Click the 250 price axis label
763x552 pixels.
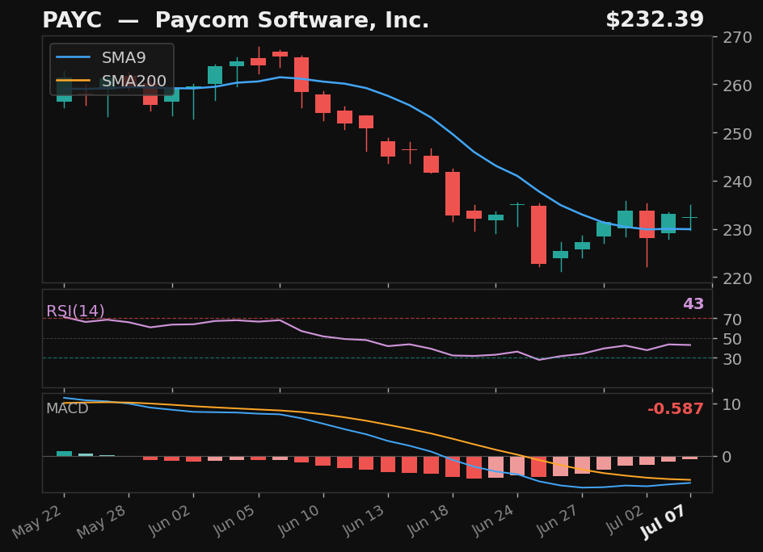coord(737,134)
